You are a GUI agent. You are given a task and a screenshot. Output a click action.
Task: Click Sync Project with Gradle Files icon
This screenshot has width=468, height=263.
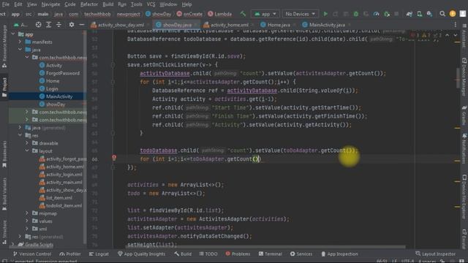point(409,14)
